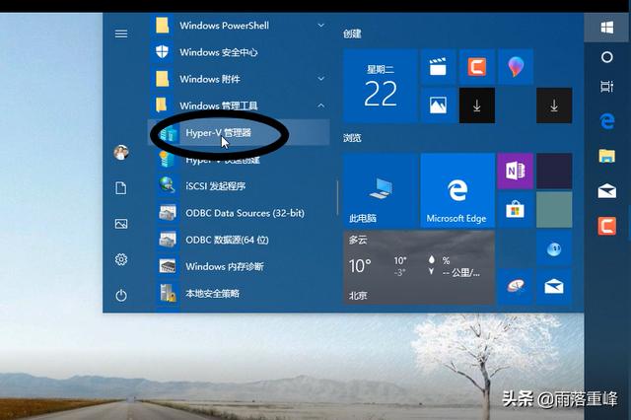Click the ODBC 数据源(64 位) icon
Screen dimensions: 631x420
tap(168, 240)
